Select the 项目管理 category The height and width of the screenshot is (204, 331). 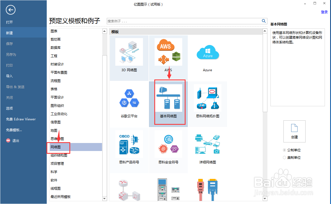tap(57, 163)
